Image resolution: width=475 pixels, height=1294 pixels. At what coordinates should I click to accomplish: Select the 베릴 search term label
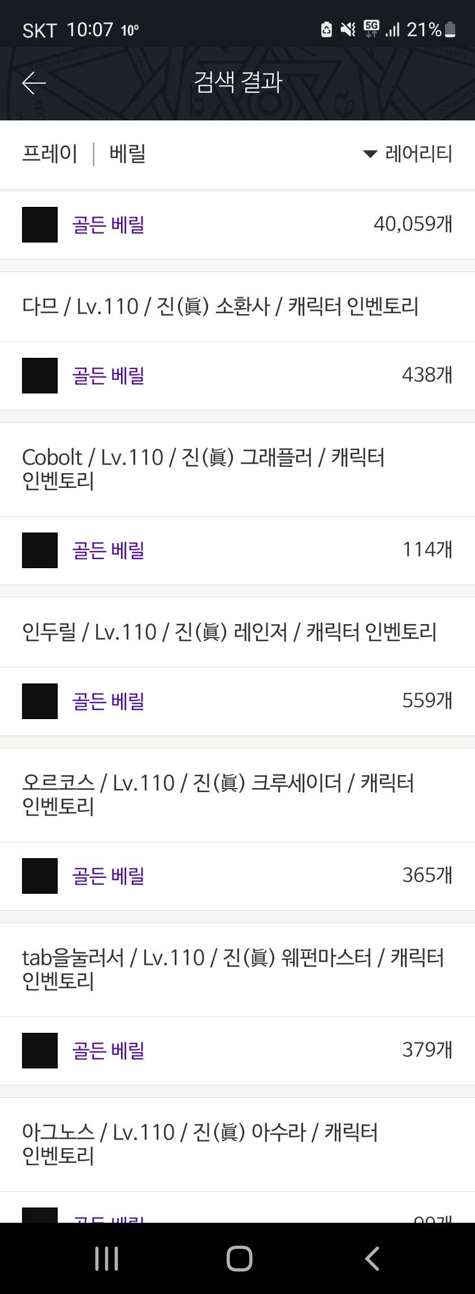pyautogui.click(x=128, y=154)
